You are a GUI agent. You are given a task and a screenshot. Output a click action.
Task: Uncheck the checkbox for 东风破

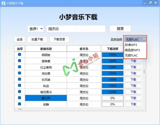click(x=20, y=79)
